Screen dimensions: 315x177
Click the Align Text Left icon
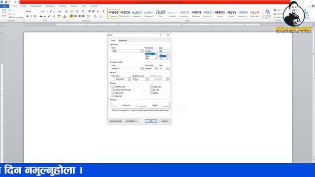click(71, 16)
